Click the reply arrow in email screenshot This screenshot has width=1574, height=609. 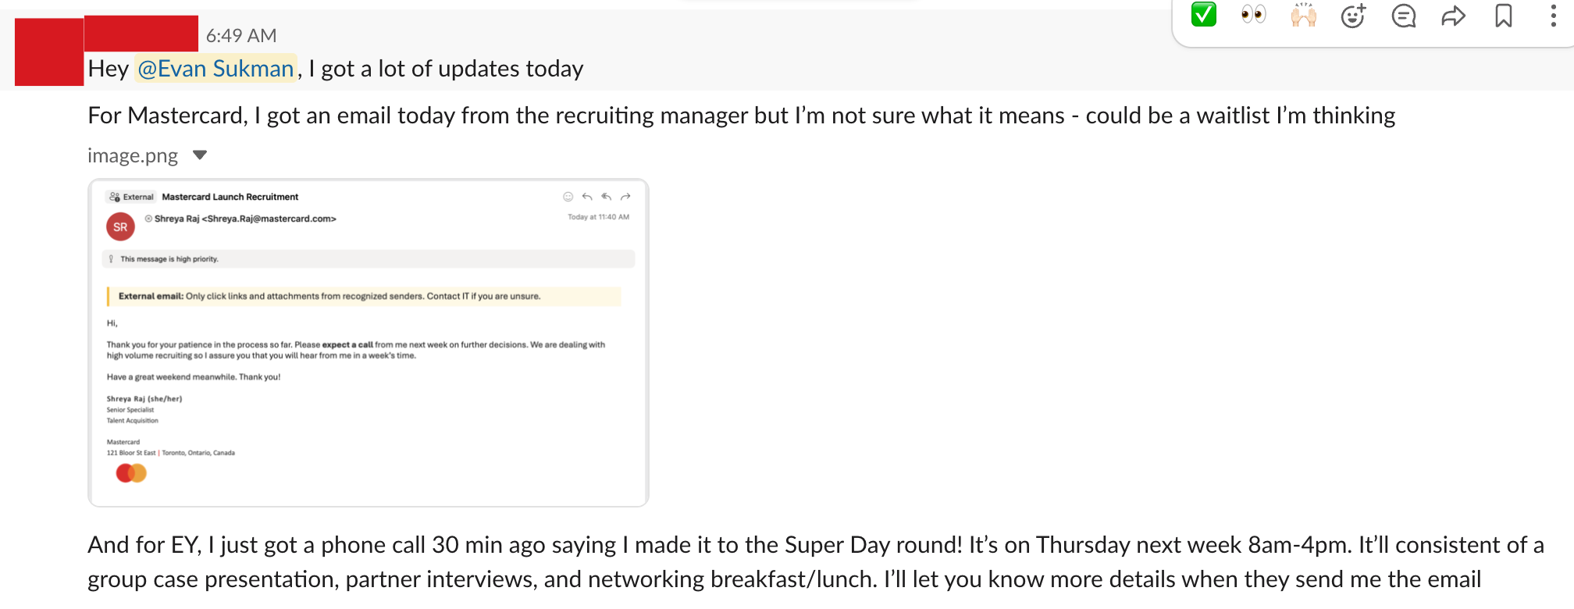pyautogui.click(x=587, y=197)
